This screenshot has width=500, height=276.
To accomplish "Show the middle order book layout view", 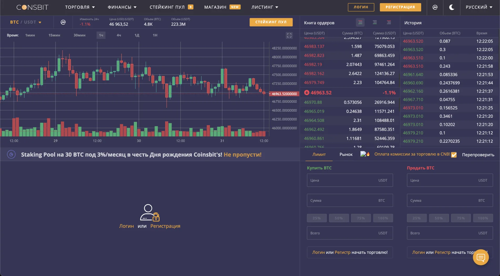I will point(375,23).
